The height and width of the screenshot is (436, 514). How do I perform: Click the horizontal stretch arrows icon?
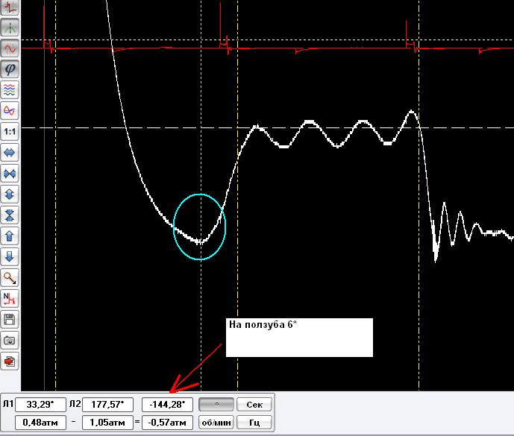[x=10, y=153]
